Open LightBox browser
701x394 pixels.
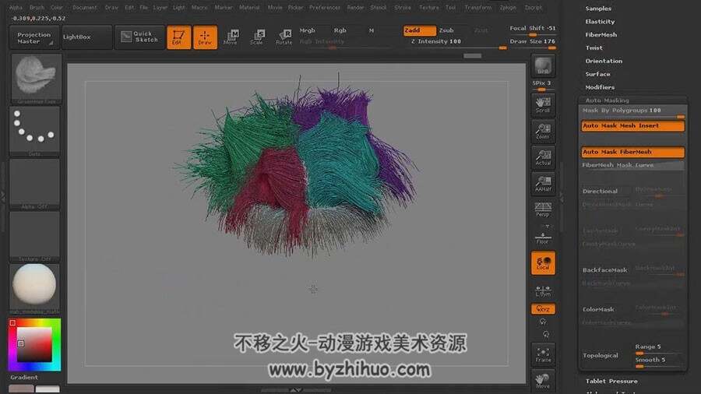(86, 37)
